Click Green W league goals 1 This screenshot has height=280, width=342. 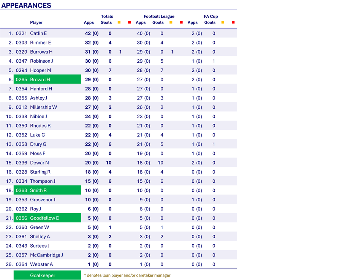(x=162, y=227)
